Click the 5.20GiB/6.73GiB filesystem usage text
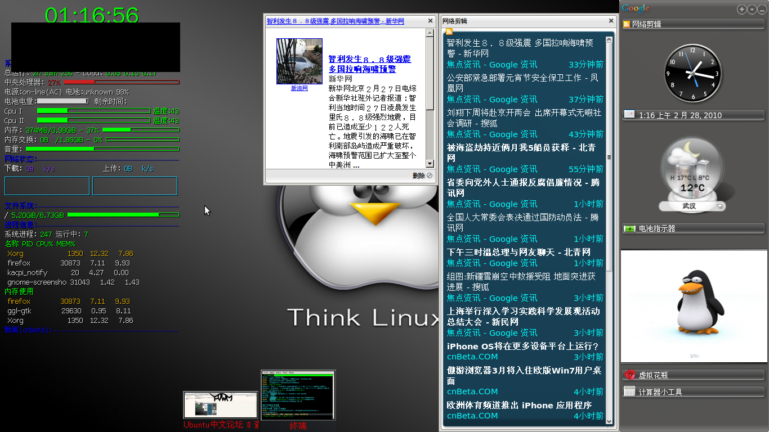This screenshot has width=769, height=432. tap(38, 215)
